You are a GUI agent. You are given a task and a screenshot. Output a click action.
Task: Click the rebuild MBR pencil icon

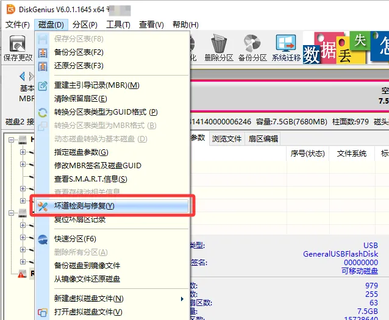(x=43, y=86)
